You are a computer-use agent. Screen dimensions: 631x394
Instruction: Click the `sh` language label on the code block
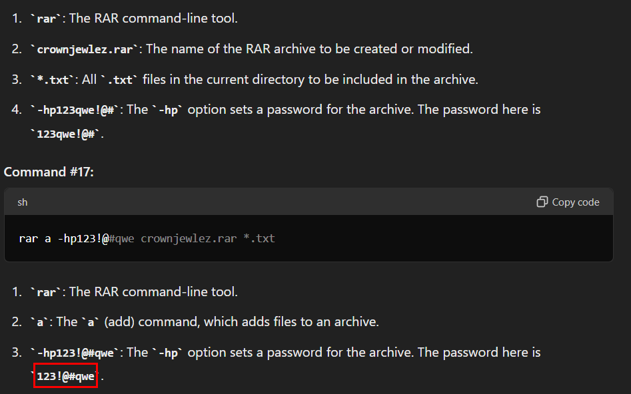click(22, 202)
